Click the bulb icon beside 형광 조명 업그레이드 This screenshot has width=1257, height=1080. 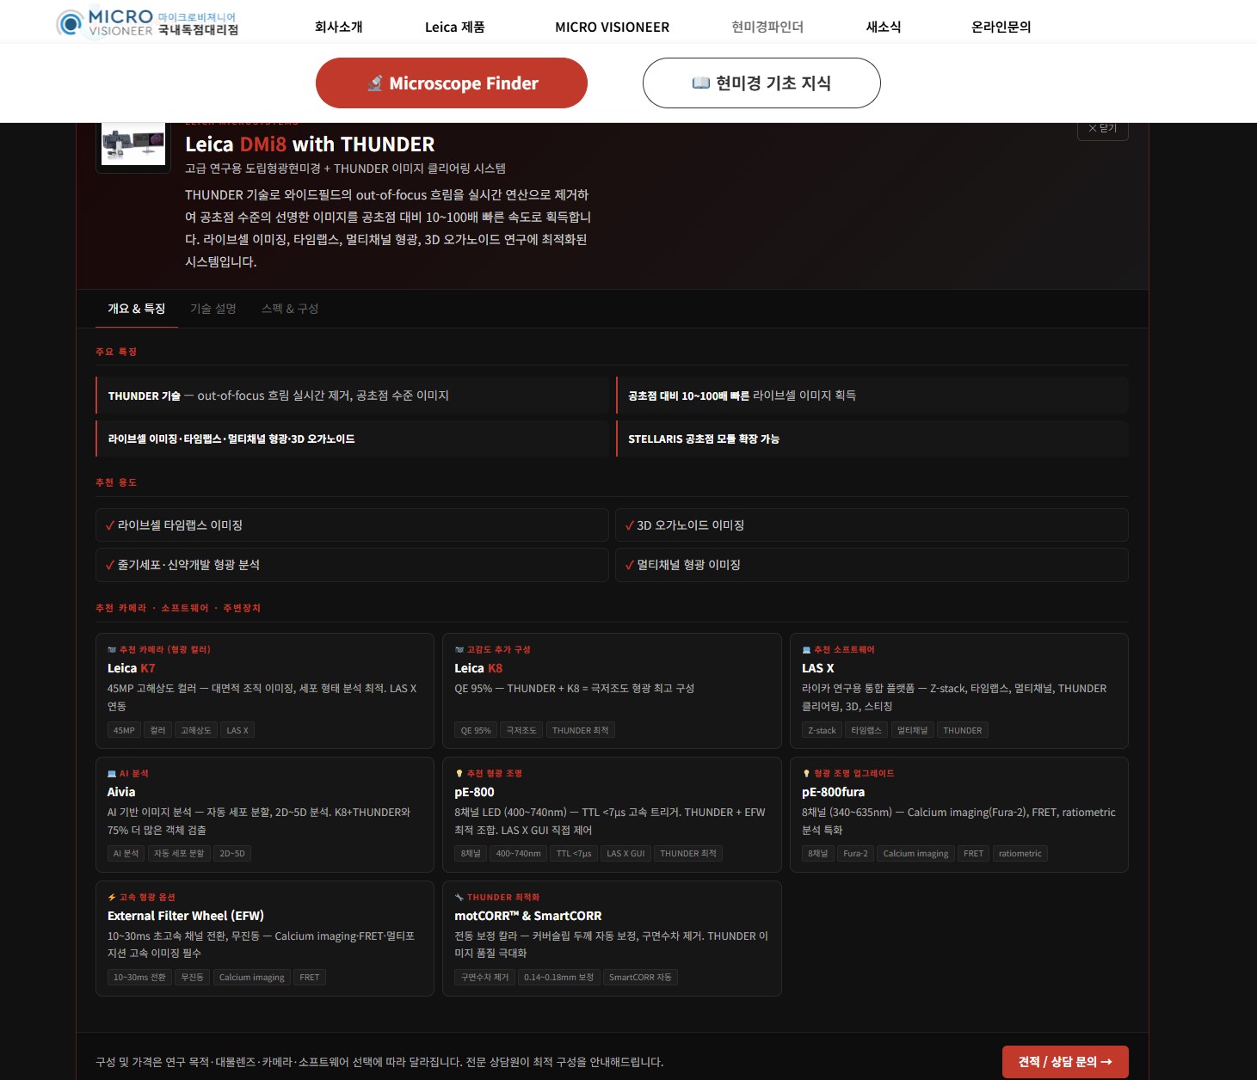tap(806, 773)
